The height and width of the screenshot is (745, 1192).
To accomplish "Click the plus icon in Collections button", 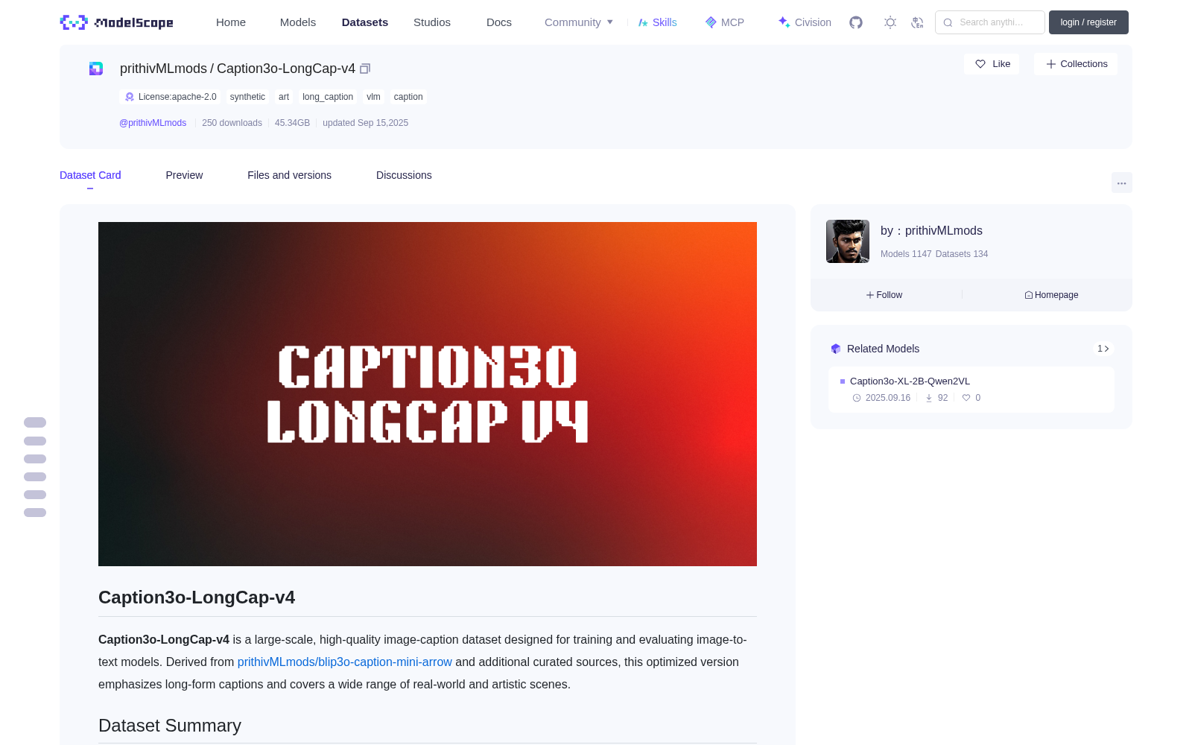I will [x=1051, y=64].
